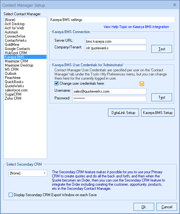The width and height of the screenshot is (180, 214).
Task: Confirm with the Ok button
Action: pos(144,207)
